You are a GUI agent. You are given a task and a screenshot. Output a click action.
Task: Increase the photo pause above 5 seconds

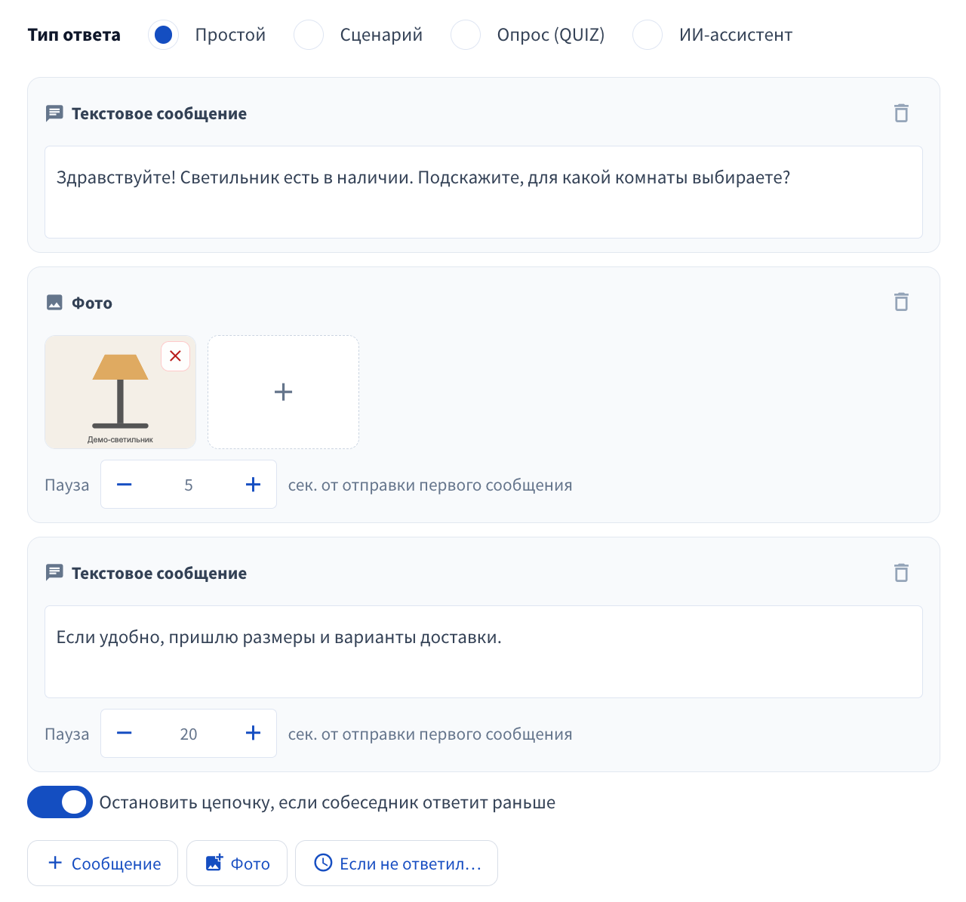click(x=254, y=485)
